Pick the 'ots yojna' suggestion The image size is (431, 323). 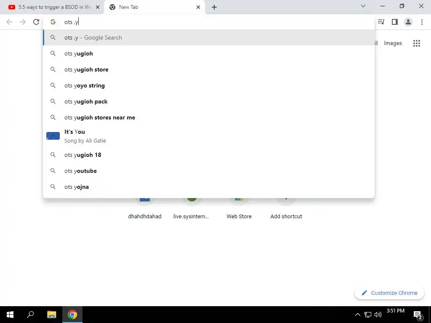(209, 187)
